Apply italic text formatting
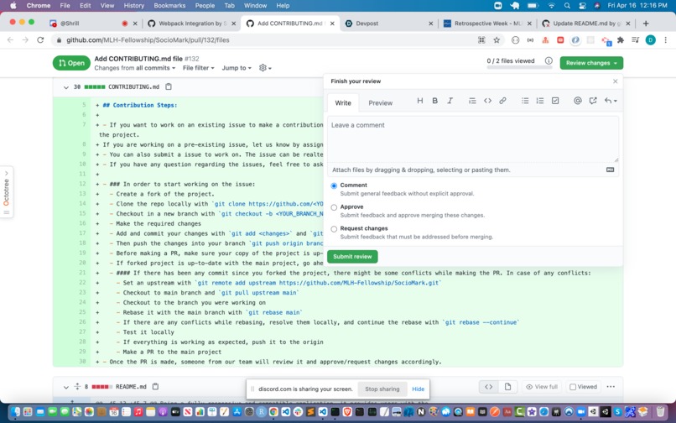Screen dimensions: 676x423 [450, 101]
